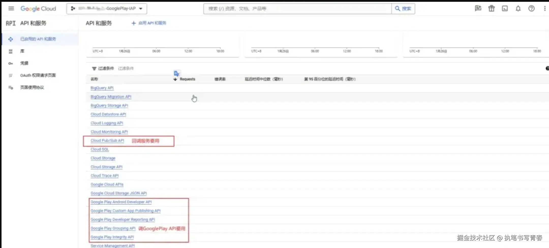Focus the resource search field
Viewport: 549px width, 248px height.
point(297,9)
